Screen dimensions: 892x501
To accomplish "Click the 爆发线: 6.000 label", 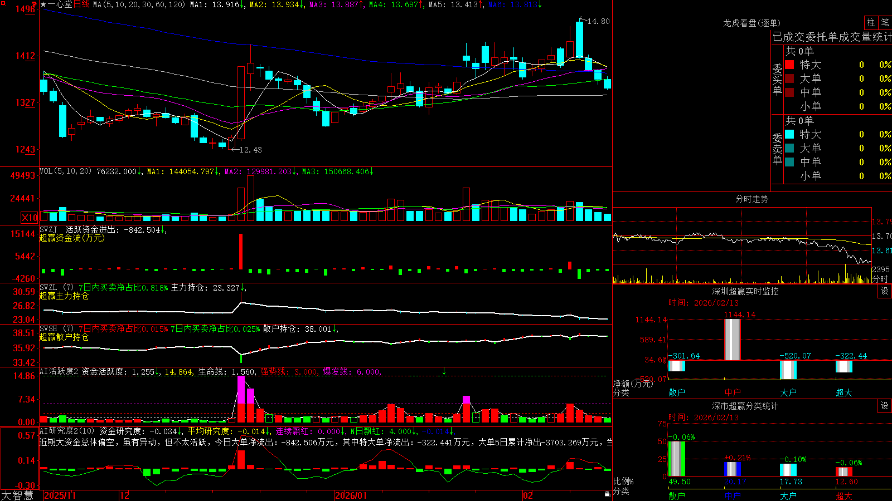I will click(x=351, y=372).
